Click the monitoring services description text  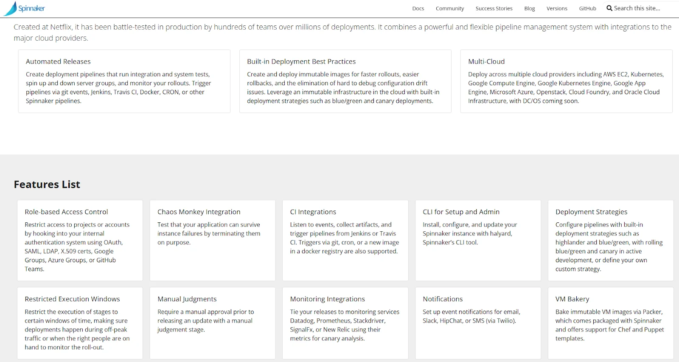click(x=345, y=325)
